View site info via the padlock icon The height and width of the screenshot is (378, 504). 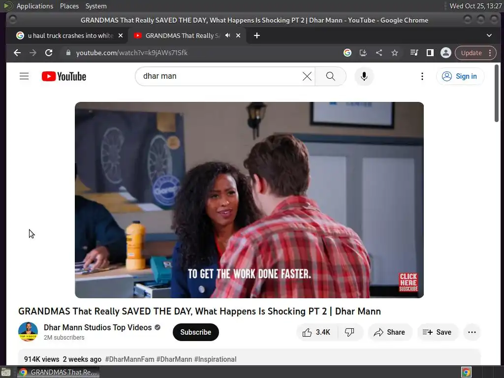(68, 53)
